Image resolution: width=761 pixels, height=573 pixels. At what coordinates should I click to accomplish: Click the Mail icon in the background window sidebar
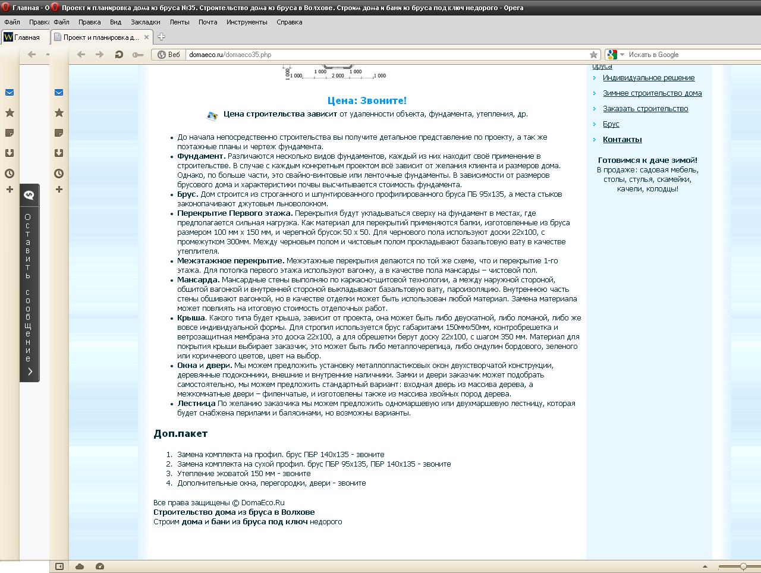point(10,93)
